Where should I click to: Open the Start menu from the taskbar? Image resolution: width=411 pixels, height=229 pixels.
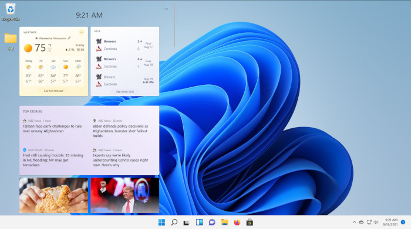coord(161,223)
